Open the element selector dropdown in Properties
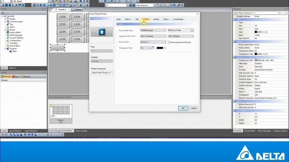 (x=278, y=13)
